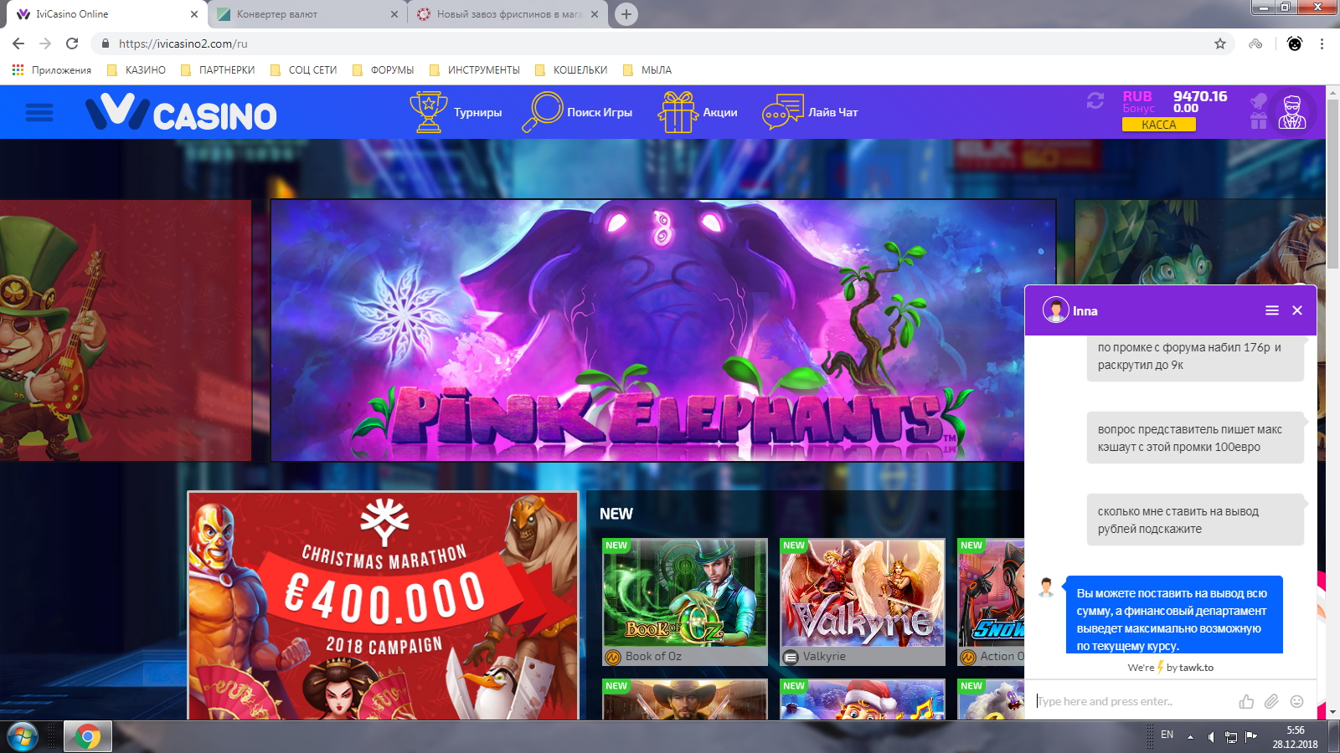Screen dimensions: 1340x753
Task: Reload the current page
Action: tap(72, 44)
